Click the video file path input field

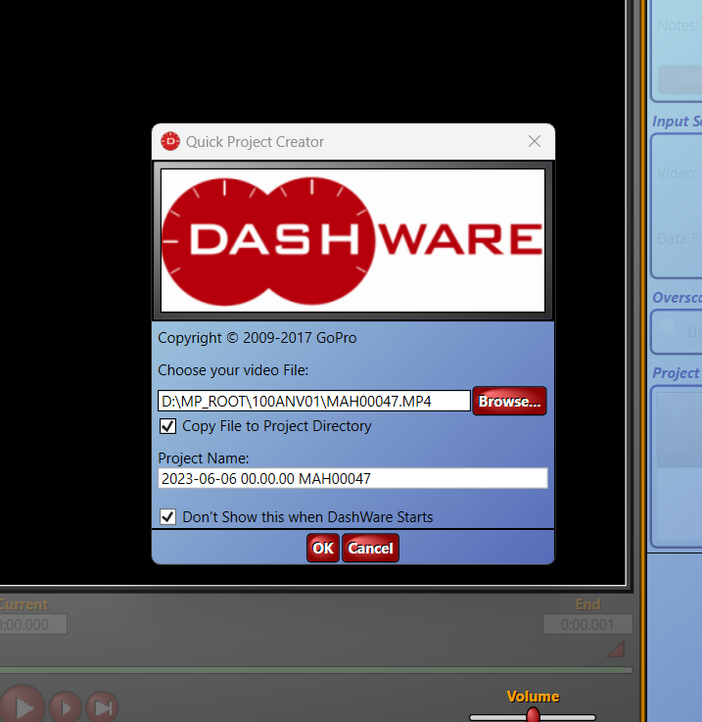click(x=314, y=401)
